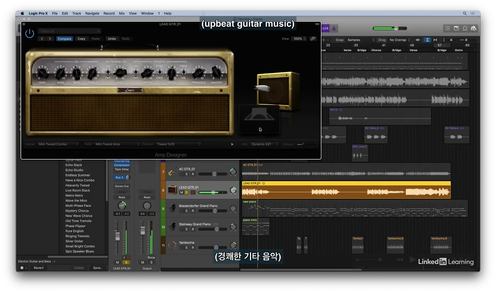The image size is (496, 293).
Task: Click previous preset arrow in Amp Designer
Action: tap(43, 39)
